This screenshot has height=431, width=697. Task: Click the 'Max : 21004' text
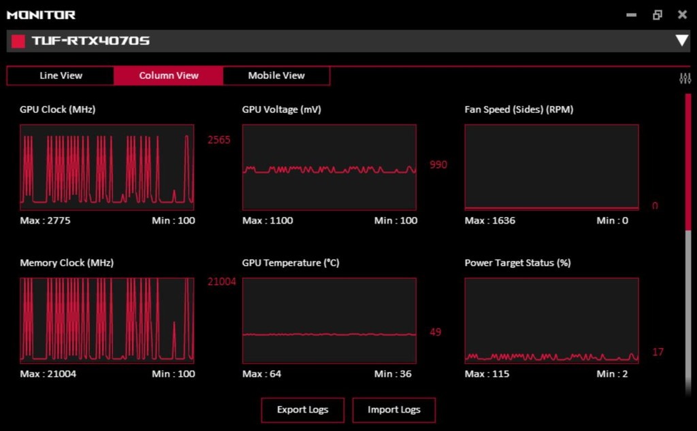pos(48,374)
